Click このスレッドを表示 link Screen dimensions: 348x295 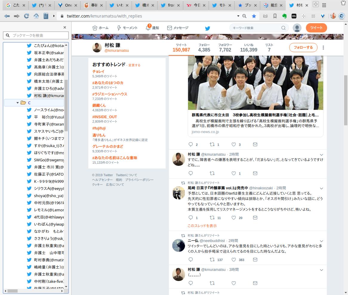click(202, 226)
